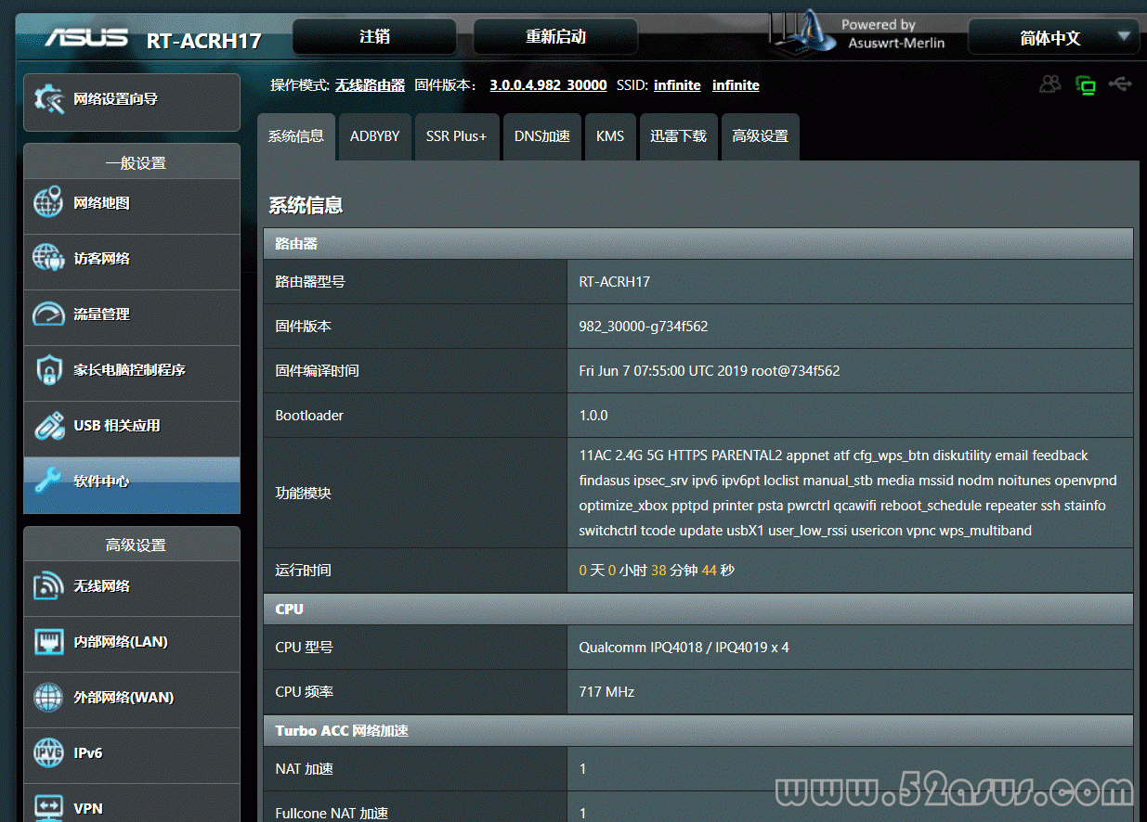The width and height of the screenshot is (1147, 822).
Task: Click the RT-ACRH17 title in header
Action: pos(203,41)
